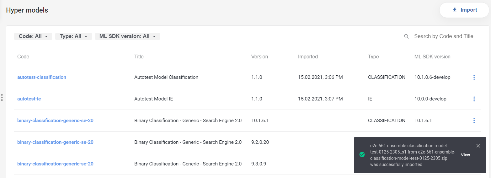This screenshot has height=178, width=491.
Task: Open the binary-classification-generic-se-20 link, version 9.3.0.9
Action: pos(55,164)
